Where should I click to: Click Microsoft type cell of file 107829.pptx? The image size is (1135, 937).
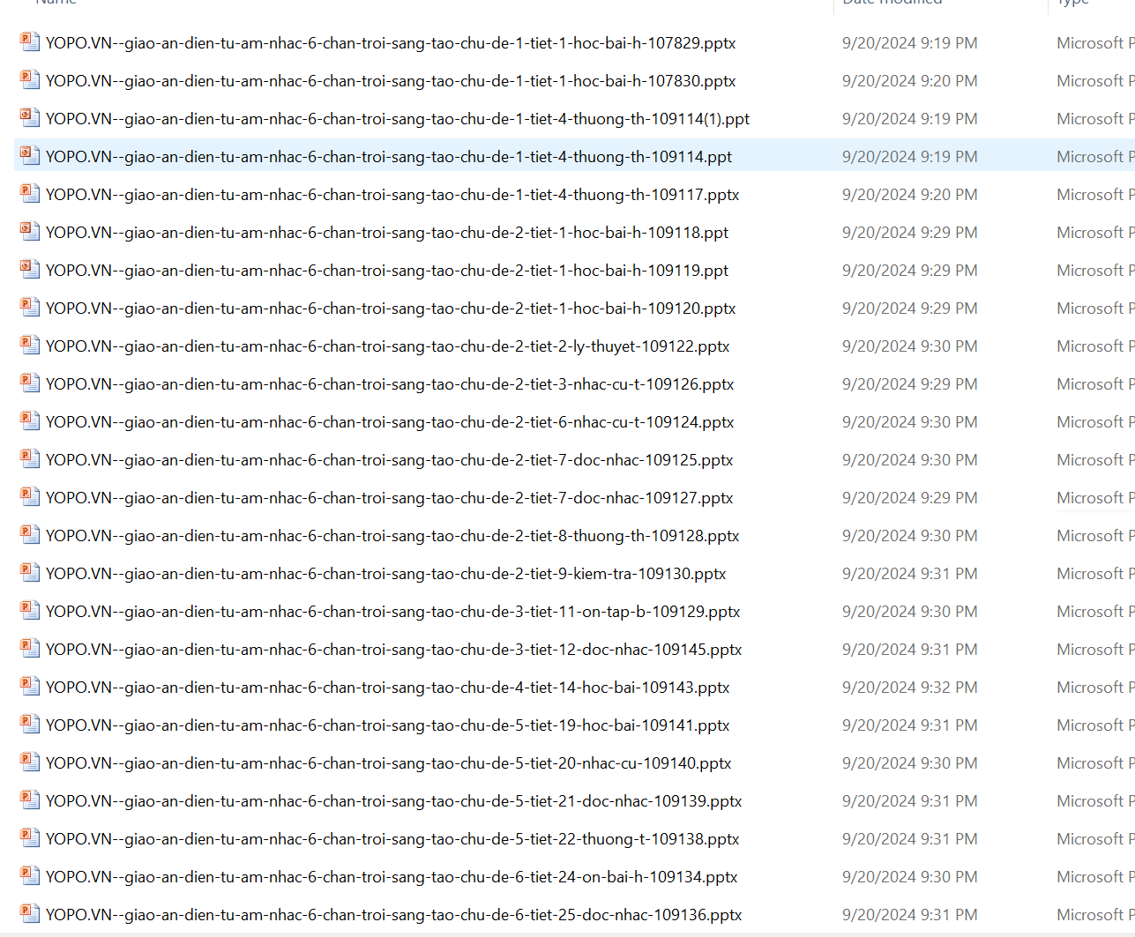point(1095,43)
